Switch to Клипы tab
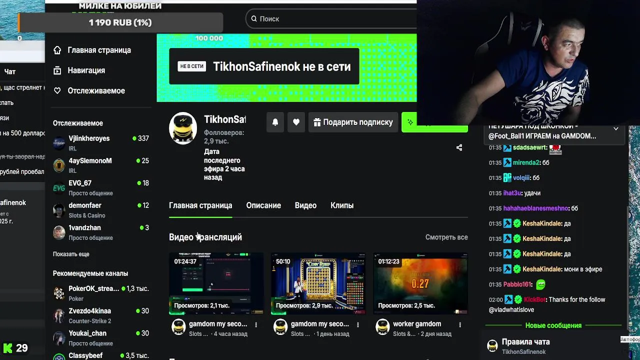 [x=342, y=205]
